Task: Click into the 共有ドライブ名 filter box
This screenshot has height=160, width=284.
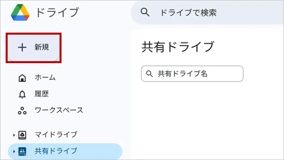Action: click(x=197, y=74)
